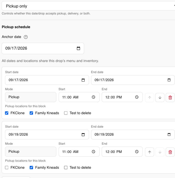Edit 11:00 AM start time in first block
175x178 pixels.
pos(79,97)
